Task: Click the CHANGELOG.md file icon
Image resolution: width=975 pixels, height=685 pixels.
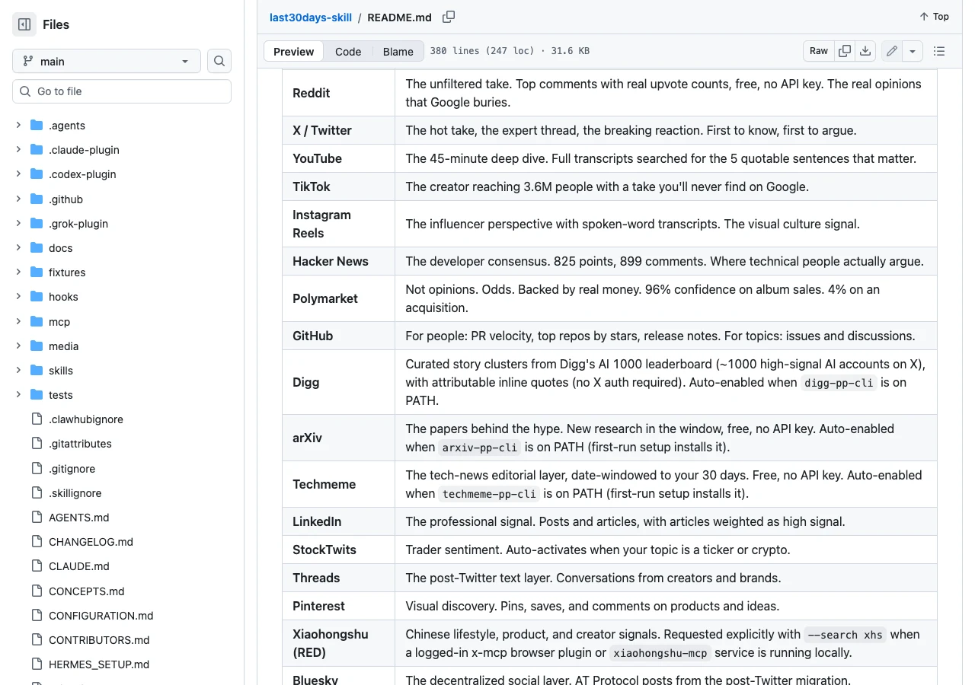Action: [x=37, y=541]
